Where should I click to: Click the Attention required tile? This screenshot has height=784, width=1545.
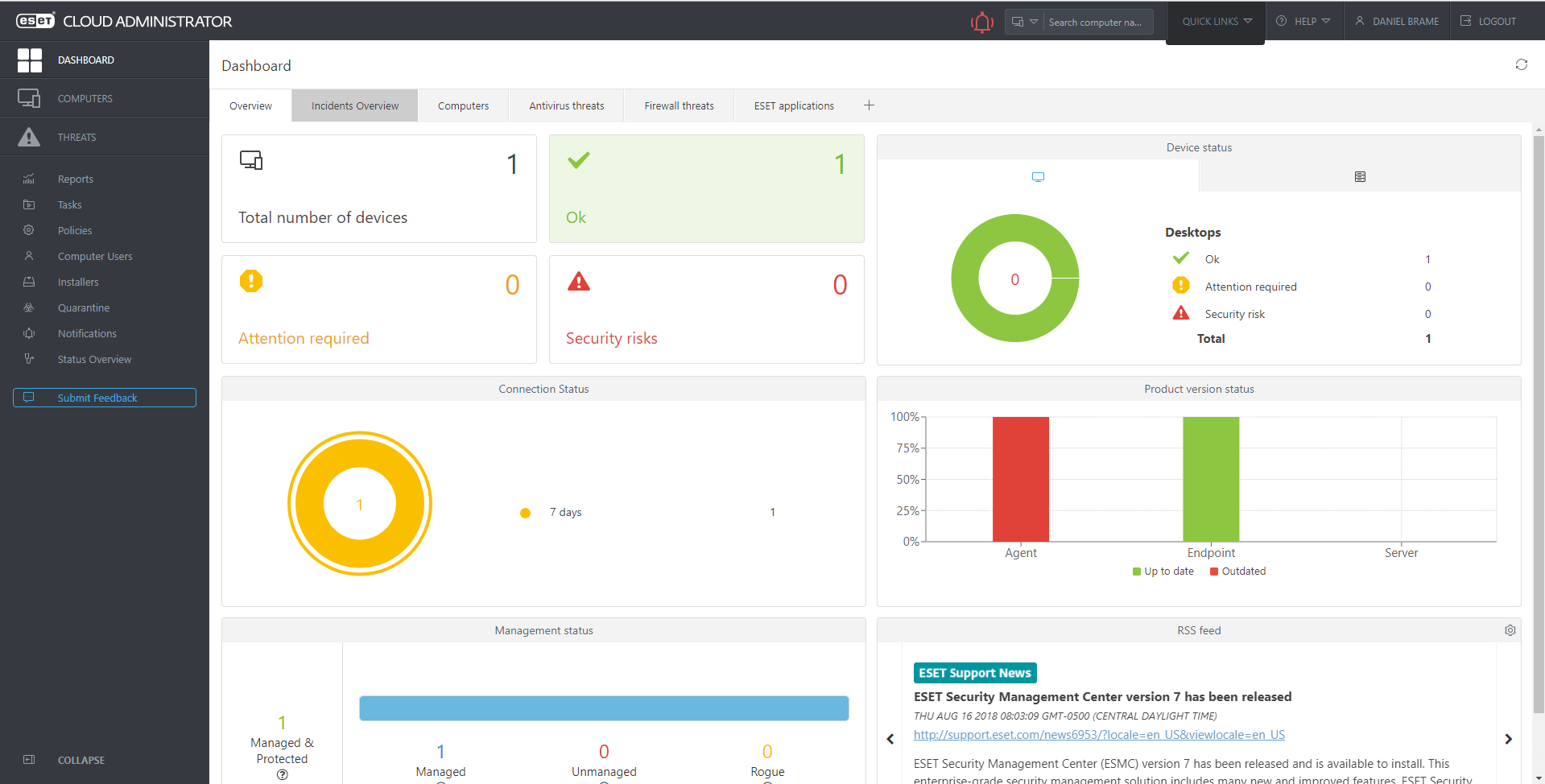click(x=379, y=309)
